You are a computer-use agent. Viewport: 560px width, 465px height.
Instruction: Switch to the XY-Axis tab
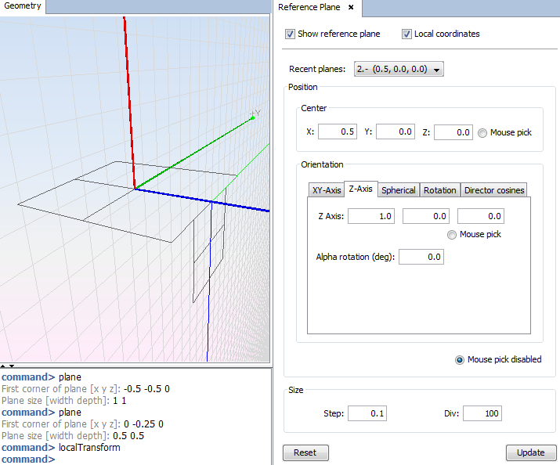pyautogui.click(x=326, y=190)
